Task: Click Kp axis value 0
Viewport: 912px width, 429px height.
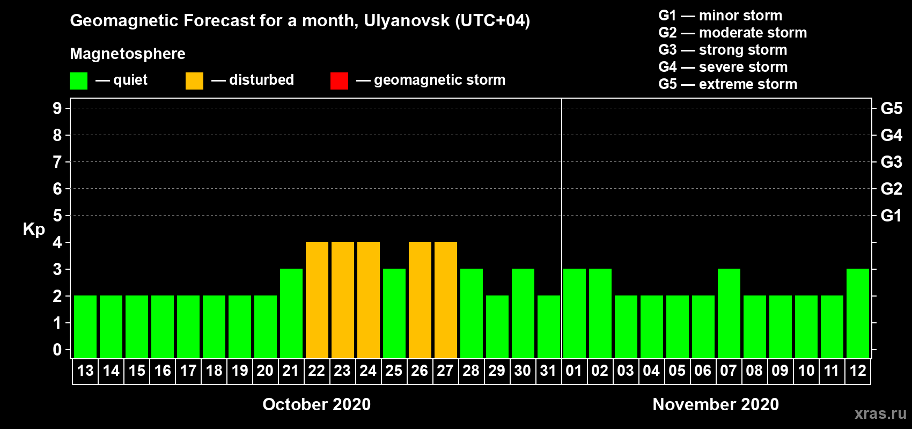Action: point(57,350)
